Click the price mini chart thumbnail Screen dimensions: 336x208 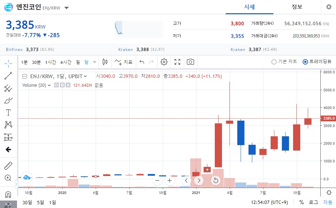pos(139,29)
